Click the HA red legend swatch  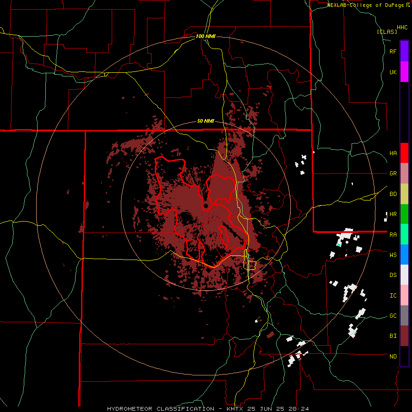[x=404, y=153]
